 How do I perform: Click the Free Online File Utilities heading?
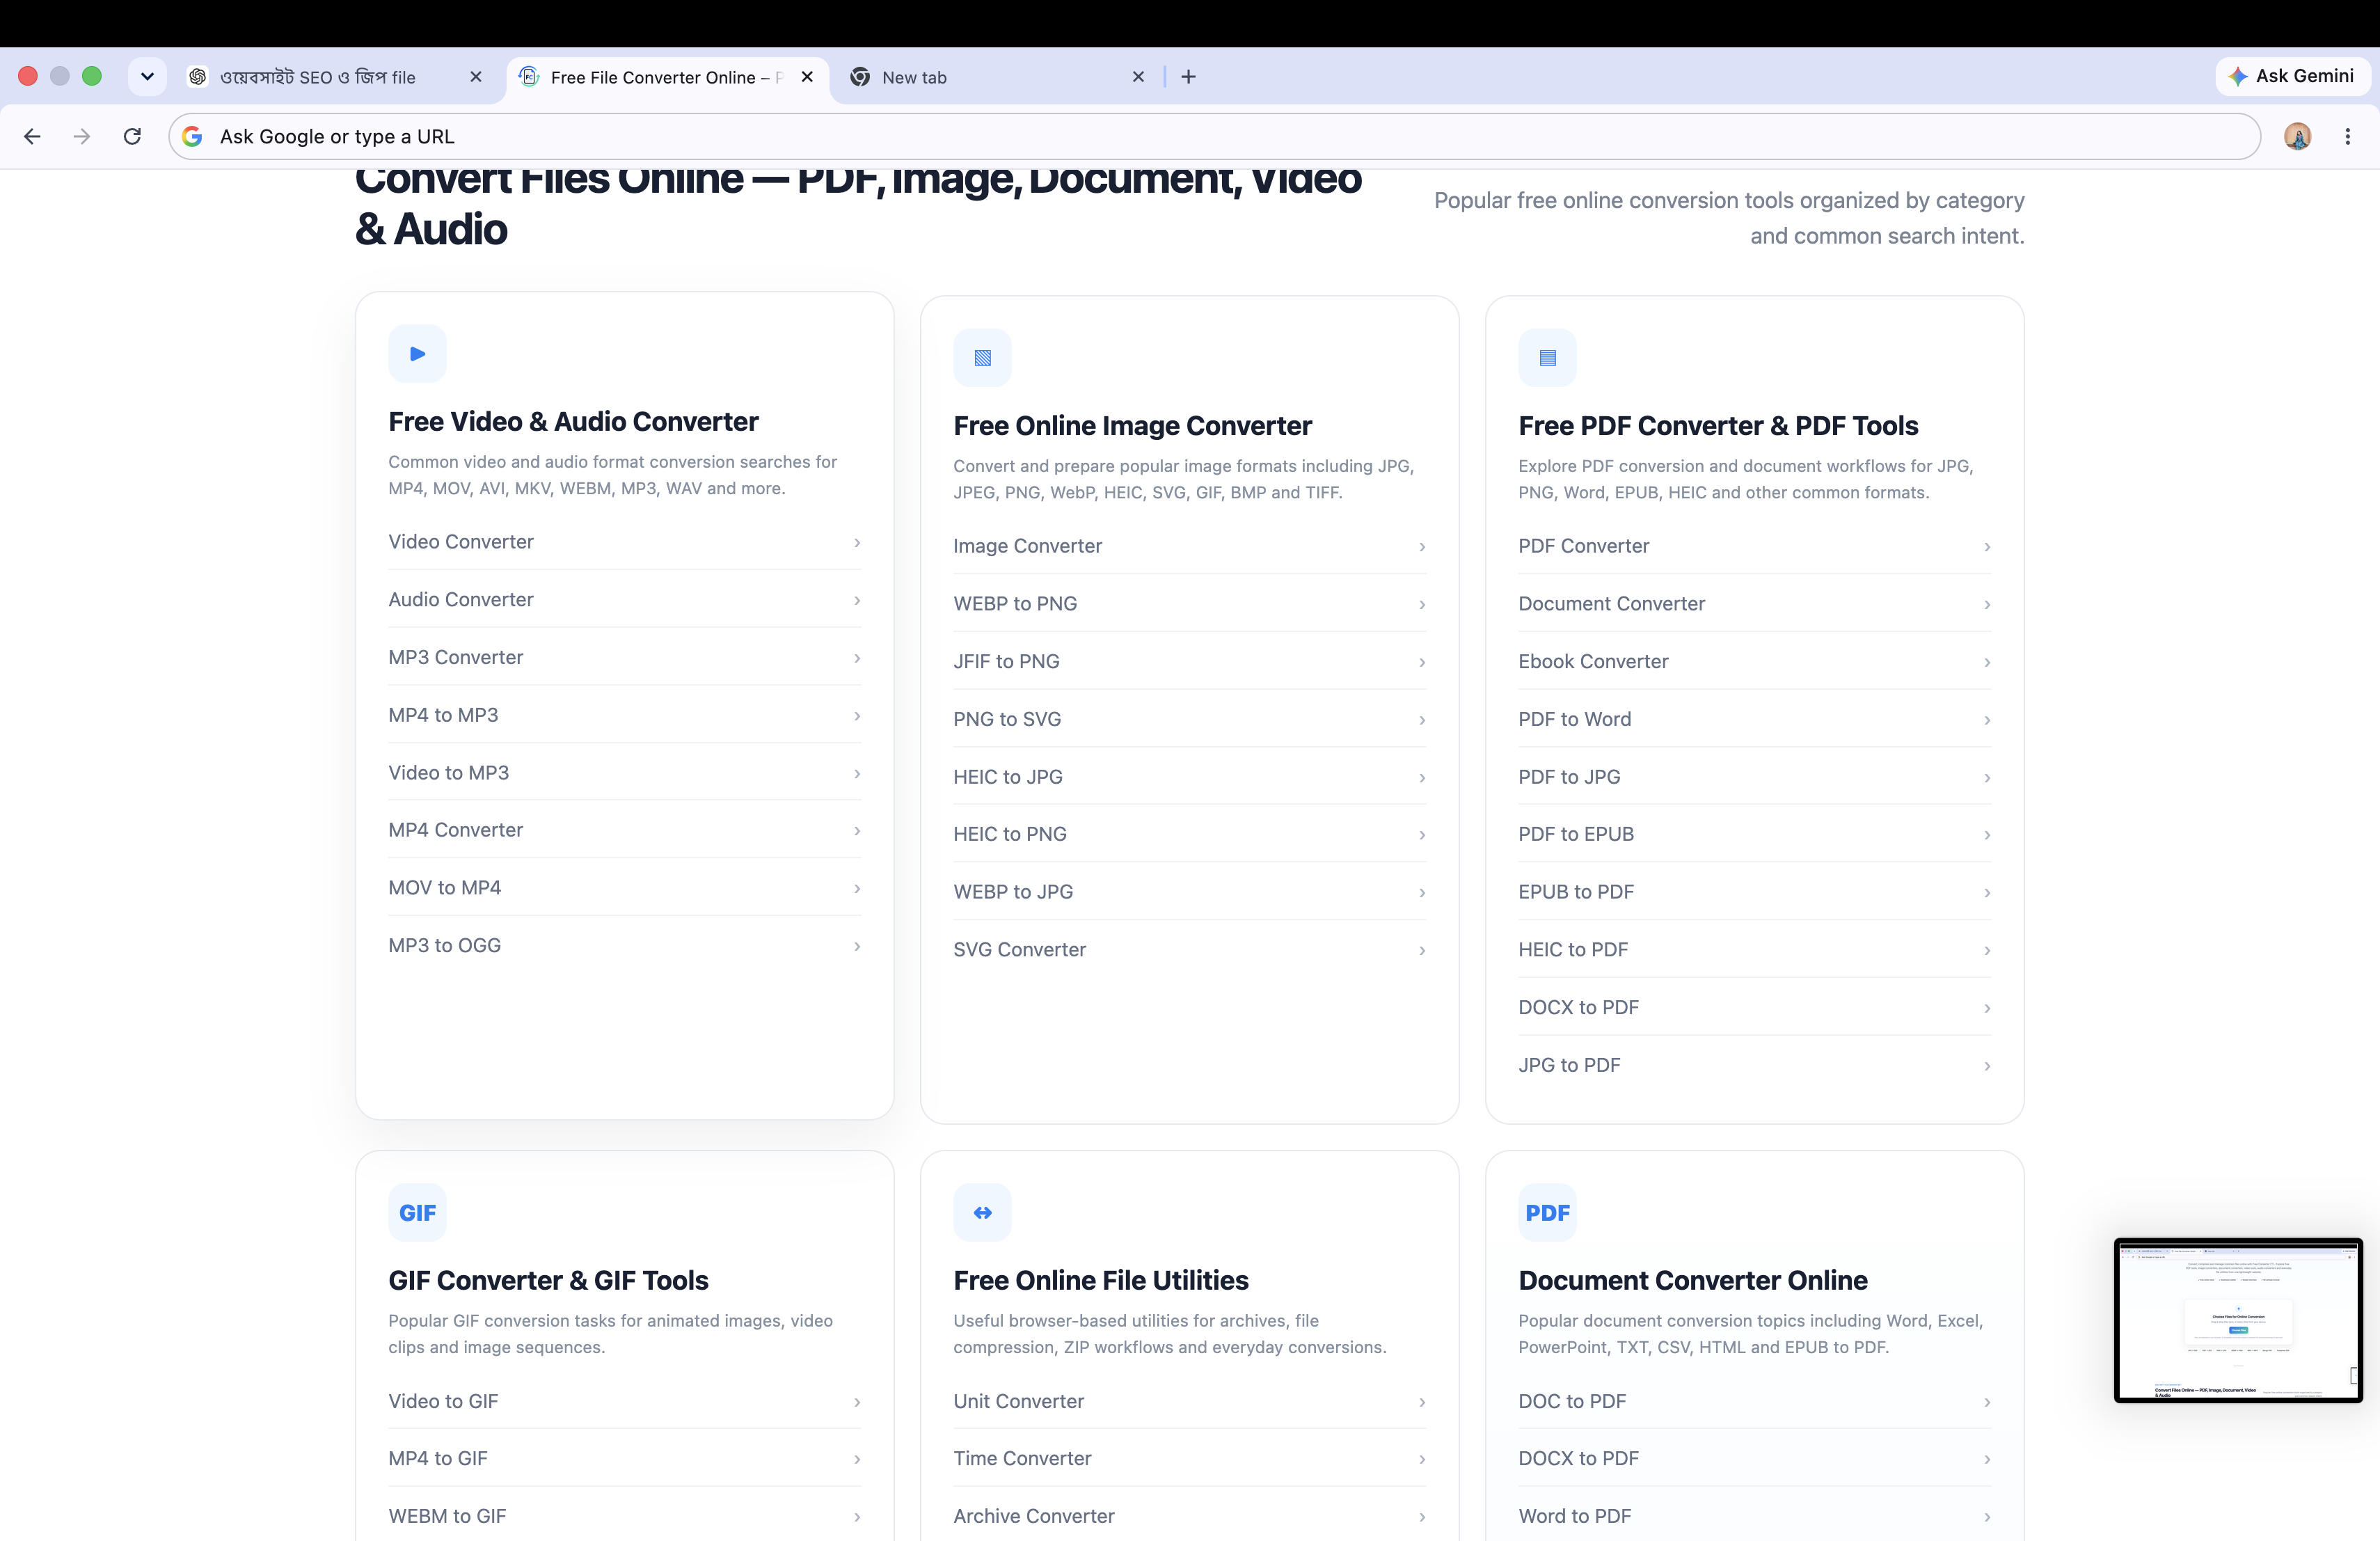click(1100, 1280)
